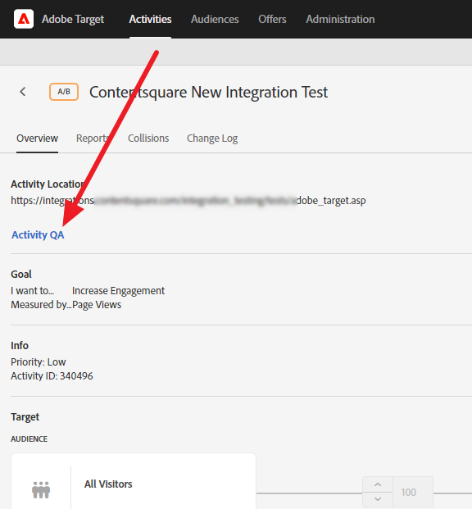Click the Activity Location URL text

[188, 201]
